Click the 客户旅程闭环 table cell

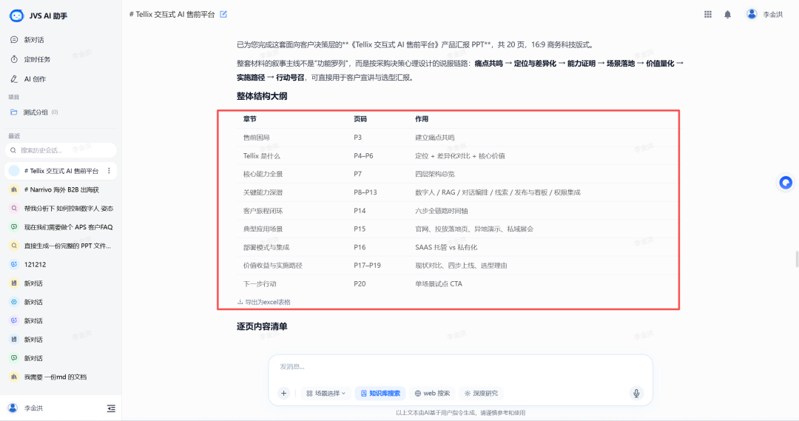point(263,210)
